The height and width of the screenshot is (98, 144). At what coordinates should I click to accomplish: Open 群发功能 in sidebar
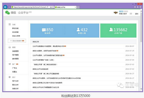point(16,28)
